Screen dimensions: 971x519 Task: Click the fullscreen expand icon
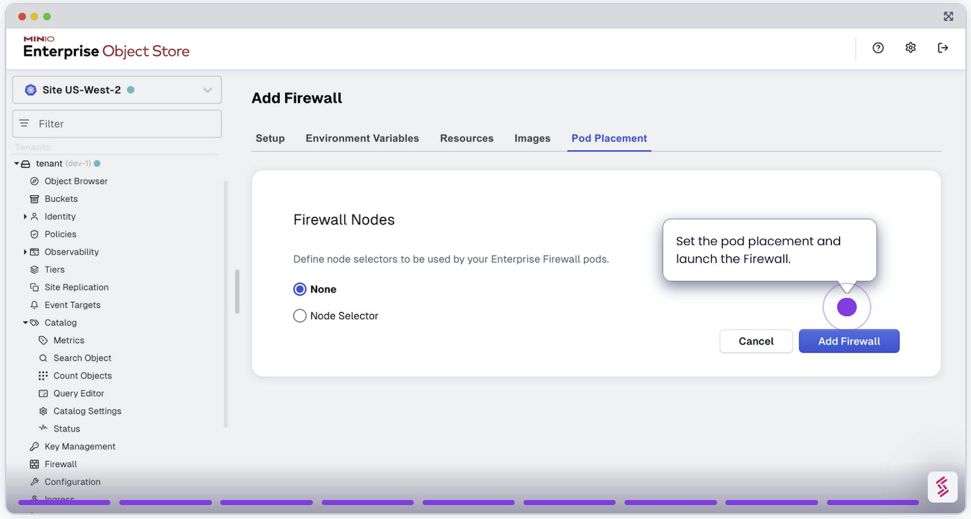948,17
